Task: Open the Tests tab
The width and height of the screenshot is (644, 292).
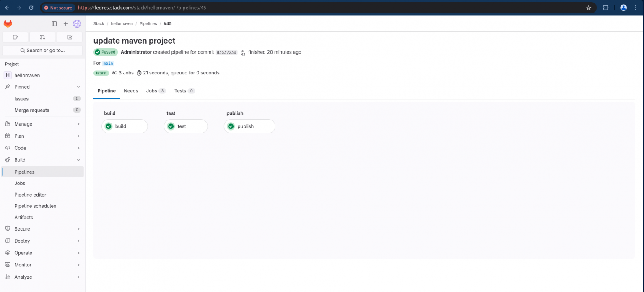Action: [181, 91]
